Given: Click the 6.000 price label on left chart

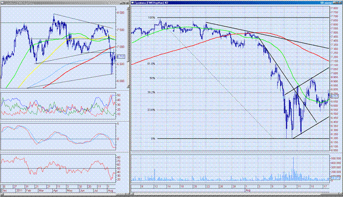Looking at the screenshot, I should 120,81.
